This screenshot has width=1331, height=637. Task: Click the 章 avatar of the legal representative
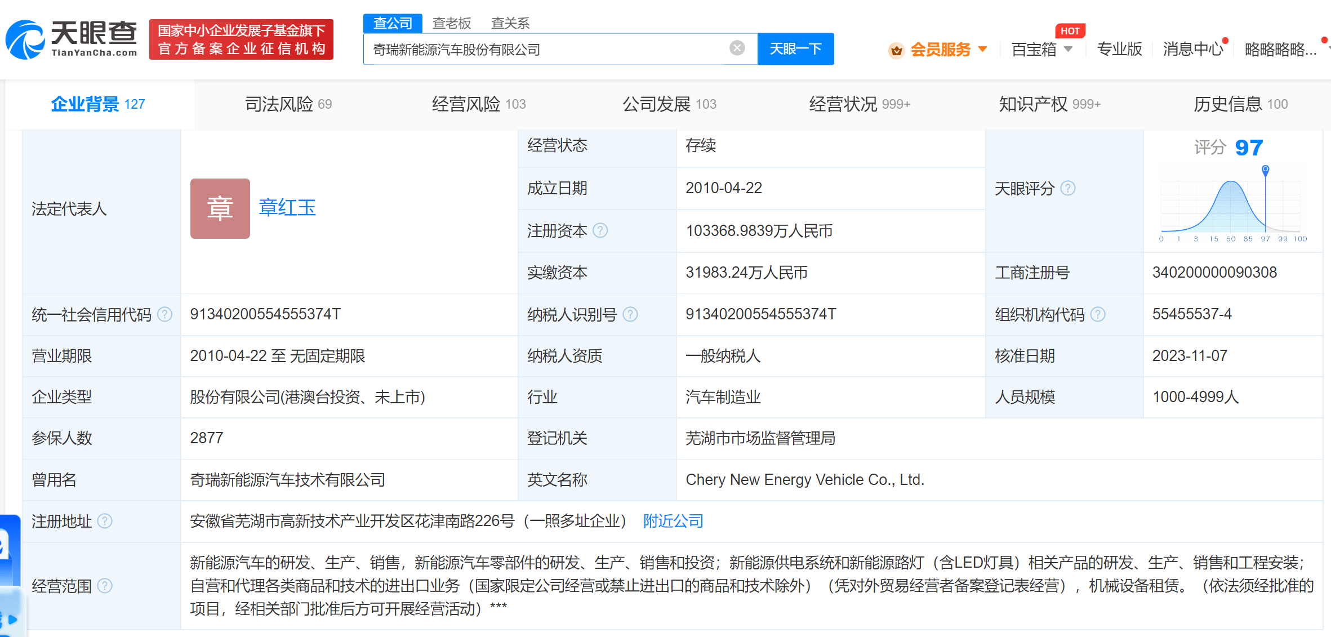pos(220,208)
